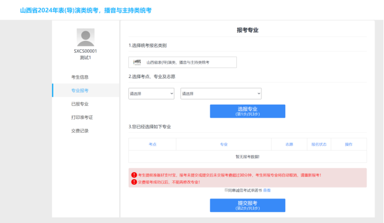This screenshot has height=223, width=384.
Task: Click the 考点 column header
Action: click(x=153, y=144)
